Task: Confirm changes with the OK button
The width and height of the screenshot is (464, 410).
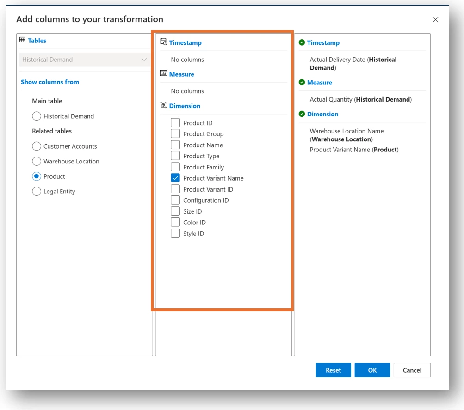Action: (x=372, y=370)
